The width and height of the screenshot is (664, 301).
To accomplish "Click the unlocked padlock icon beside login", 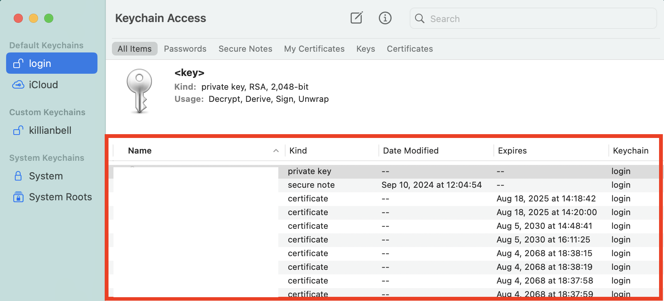I will pyautogui.click(x=18, y=63).
